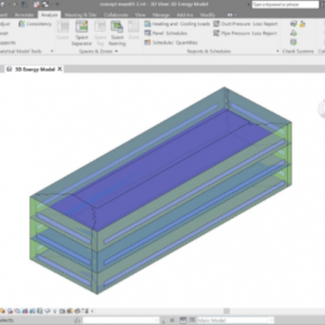Open the Manage ribbon tab
The height and width of the screenshot is (325, 325).
pyautogui.click(x=161, y=15)
